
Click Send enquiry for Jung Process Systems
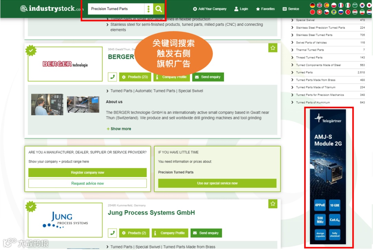click(206, 233)
